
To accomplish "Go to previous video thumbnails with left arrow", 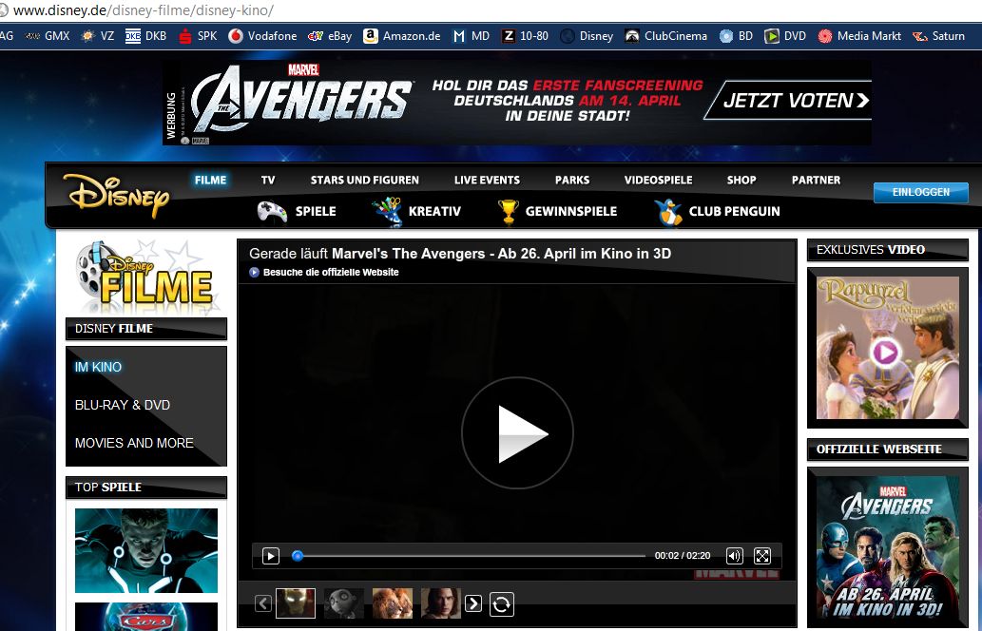I will coord(263,603).
